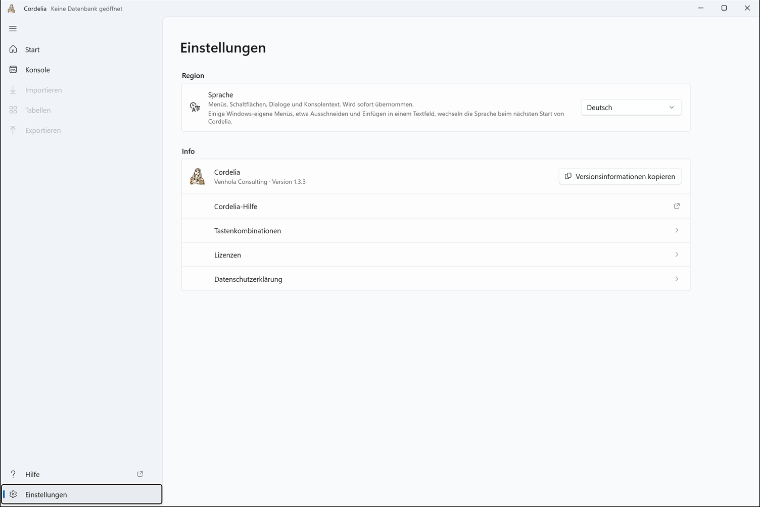This screenshot has width=760, height=507.
Task: Expand the Tastenkombinationen row chevron
Action: click(x=677, y=230)
